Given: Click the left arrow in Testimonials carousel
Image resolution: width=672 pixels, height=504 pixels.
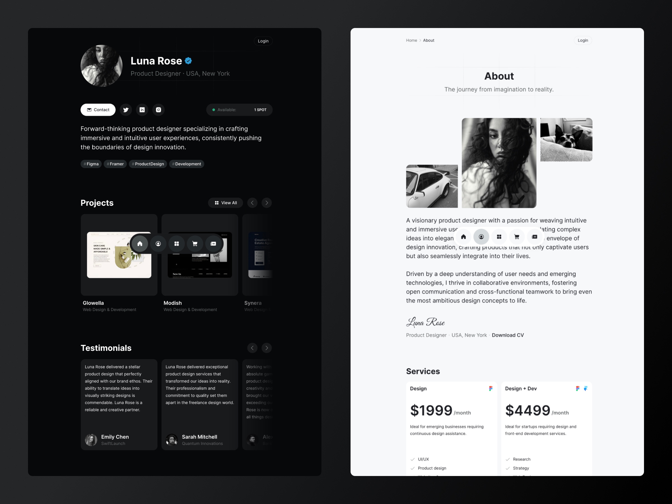Looking at the screenshot, I should (x=252, y=348).
